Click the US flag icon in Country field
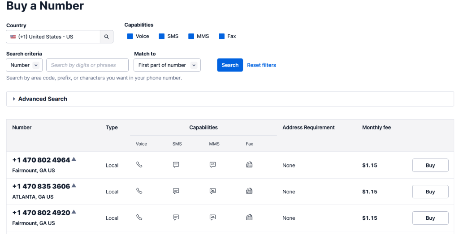The height and width of the screenshot is (234, 459). (13, 37)
